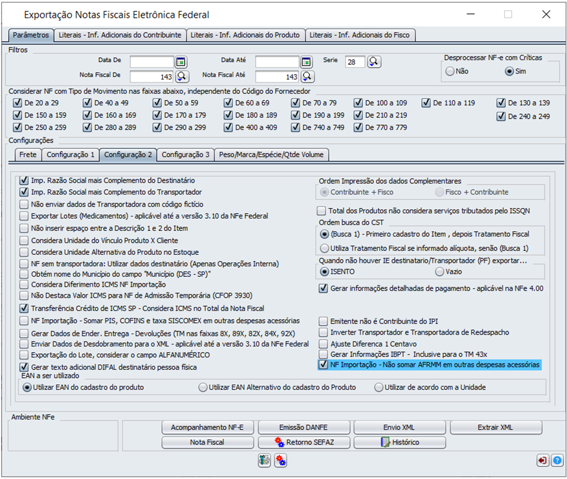Click the Data Até input field

(x=277, y=62)
